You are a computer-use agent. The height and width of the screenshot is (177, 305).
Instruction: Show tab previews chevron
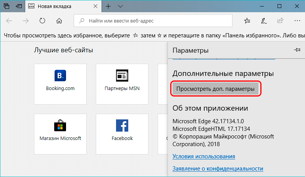coord(120,6)
